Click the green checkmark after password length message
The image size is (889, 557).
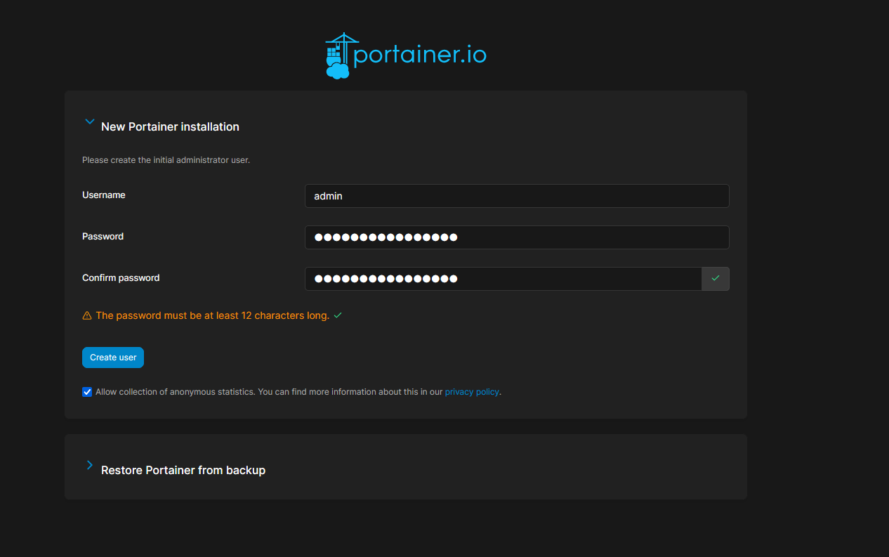click(x=338, y=316)
